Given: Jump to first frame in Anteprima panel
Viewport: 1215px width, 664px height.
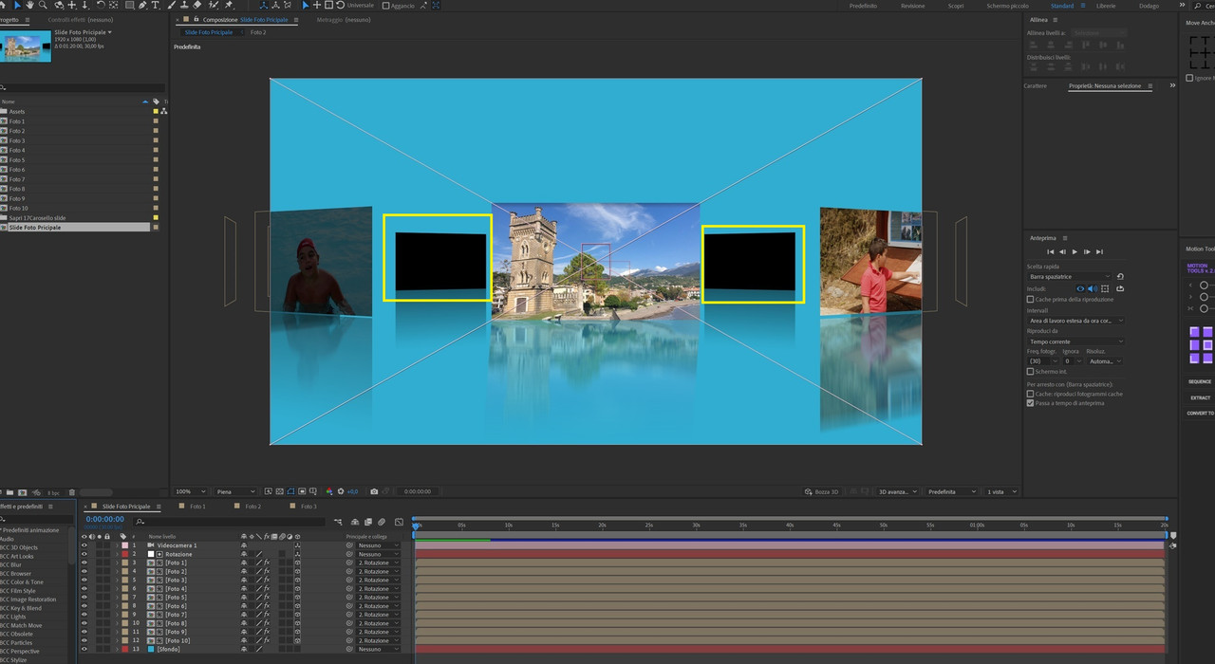Looking at the screenshot, I should click(x=1051, y=251).
